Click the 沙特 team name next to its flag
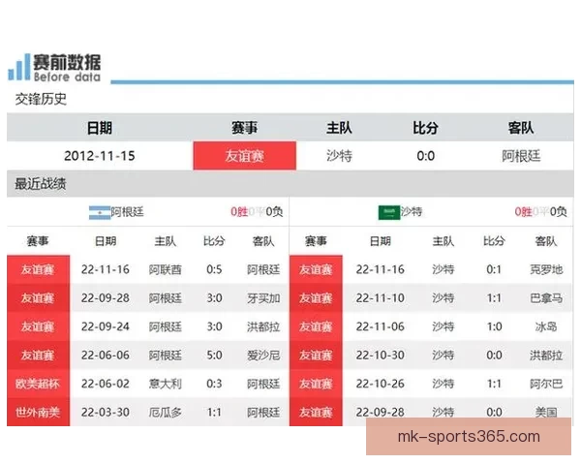The height and width of the screenshot is (465, 581). [x=412, y=212]
